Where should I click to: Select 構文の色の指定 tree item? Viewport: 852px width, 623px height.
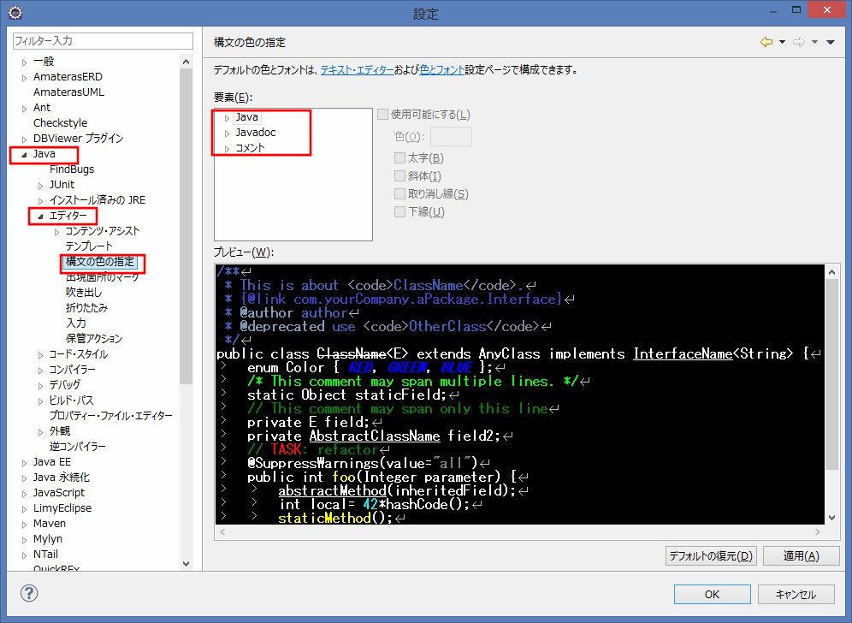click(x=100, y=262)
